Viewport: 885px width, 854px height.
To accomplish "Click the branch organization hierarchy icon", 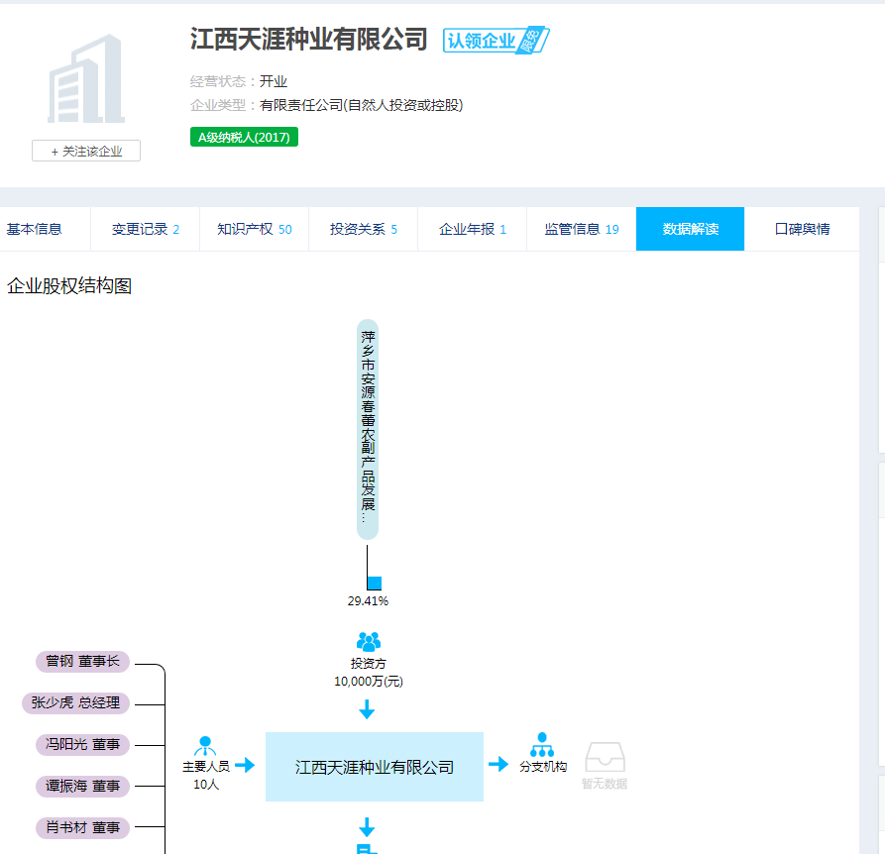I will (x=542, y=744).
